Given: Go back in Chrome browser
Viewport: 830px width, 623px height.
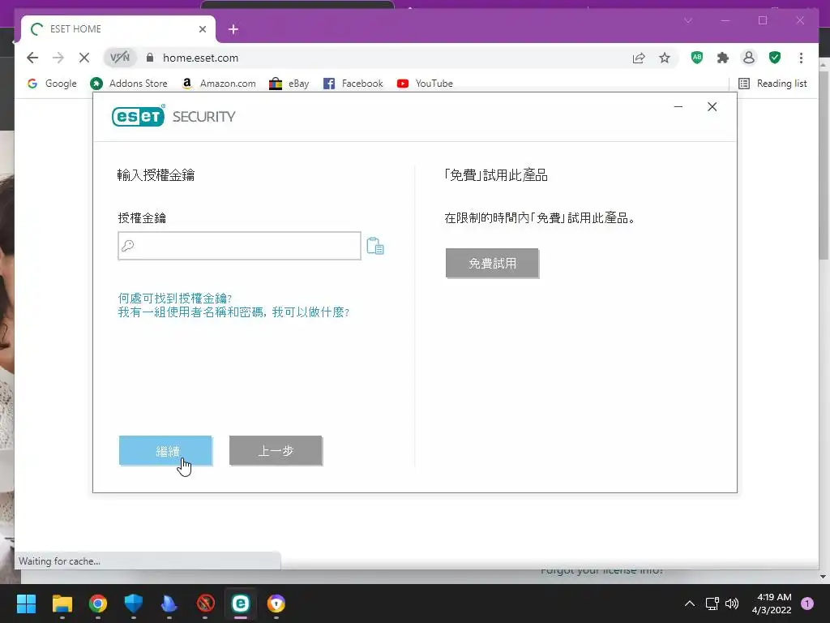Looking at the screenshot, I should point(32,58).
